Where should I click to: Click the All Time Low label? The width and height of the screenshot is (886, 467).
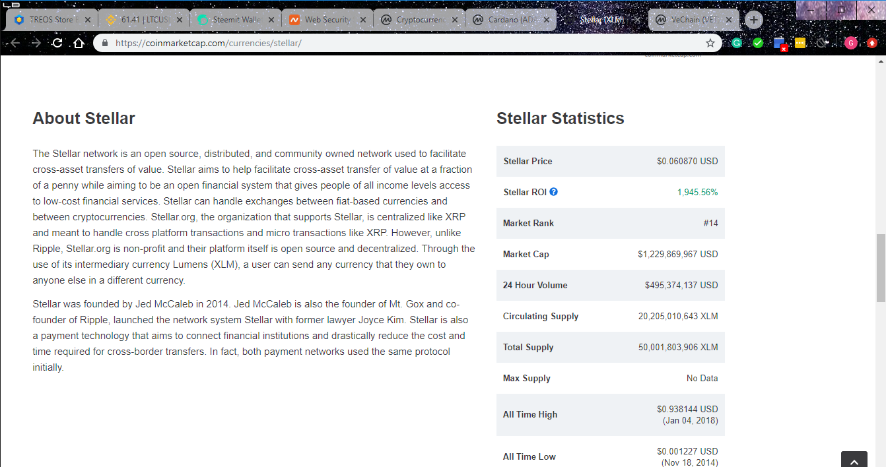(x=529, y=456)
